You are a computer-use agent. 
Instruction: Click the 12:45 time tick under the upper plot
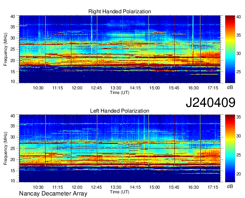tap(97, 88)
